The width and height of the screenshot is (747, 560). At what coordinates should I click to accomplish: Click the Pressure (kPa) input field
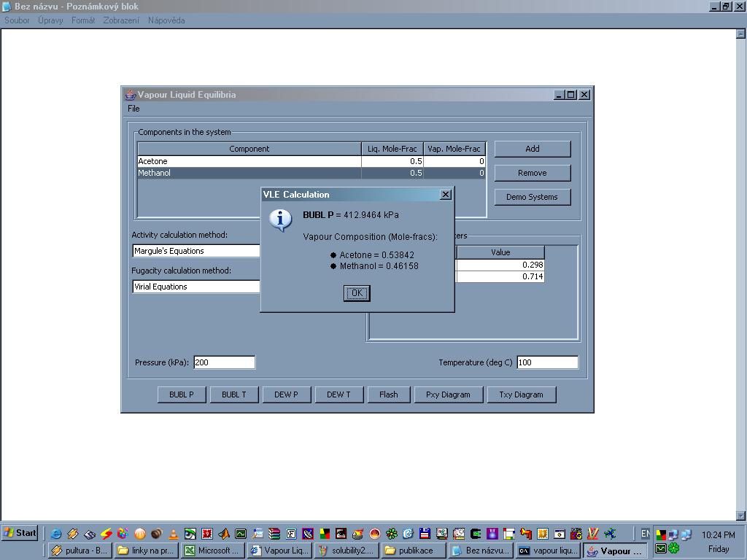point(225,362)
